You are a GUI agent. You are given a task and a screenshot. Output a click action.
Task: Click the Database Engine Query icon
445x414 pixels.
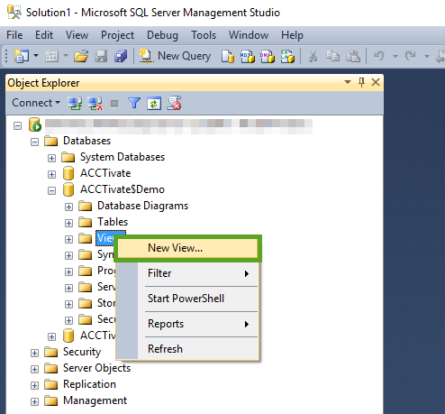228,56
